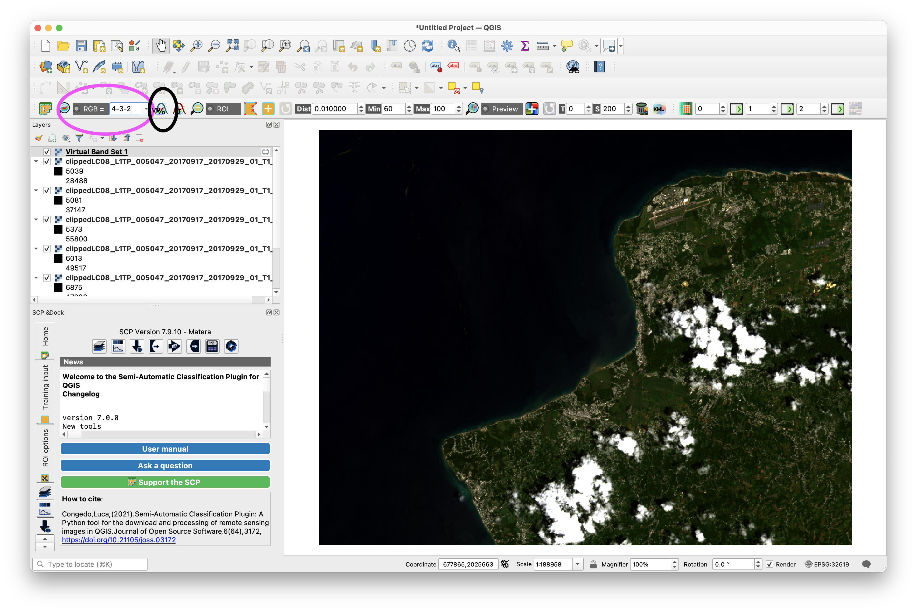The width and height of the screenshot is (917, 612).
Task: Click the User manual button
Action: 165,449
